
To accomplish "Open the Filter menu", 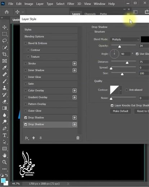I will tap(71, 4).
